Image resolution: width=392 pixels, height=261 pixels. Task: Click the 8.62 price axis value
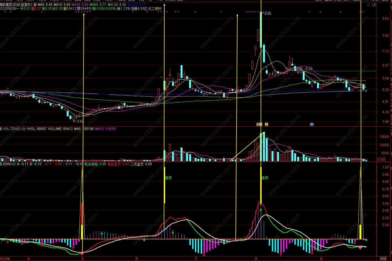tap(385, 19)
